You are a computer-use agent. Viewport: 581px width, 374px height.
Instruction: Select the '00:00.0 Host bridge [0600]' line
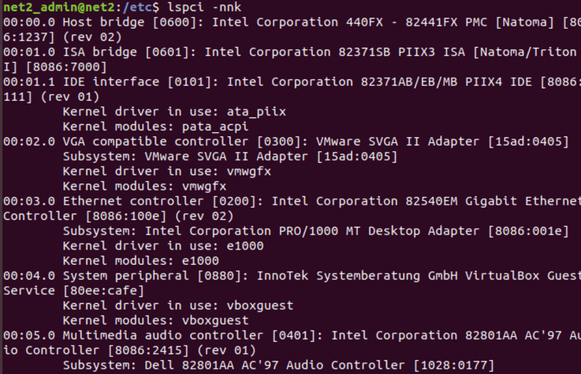pos(292,22)
